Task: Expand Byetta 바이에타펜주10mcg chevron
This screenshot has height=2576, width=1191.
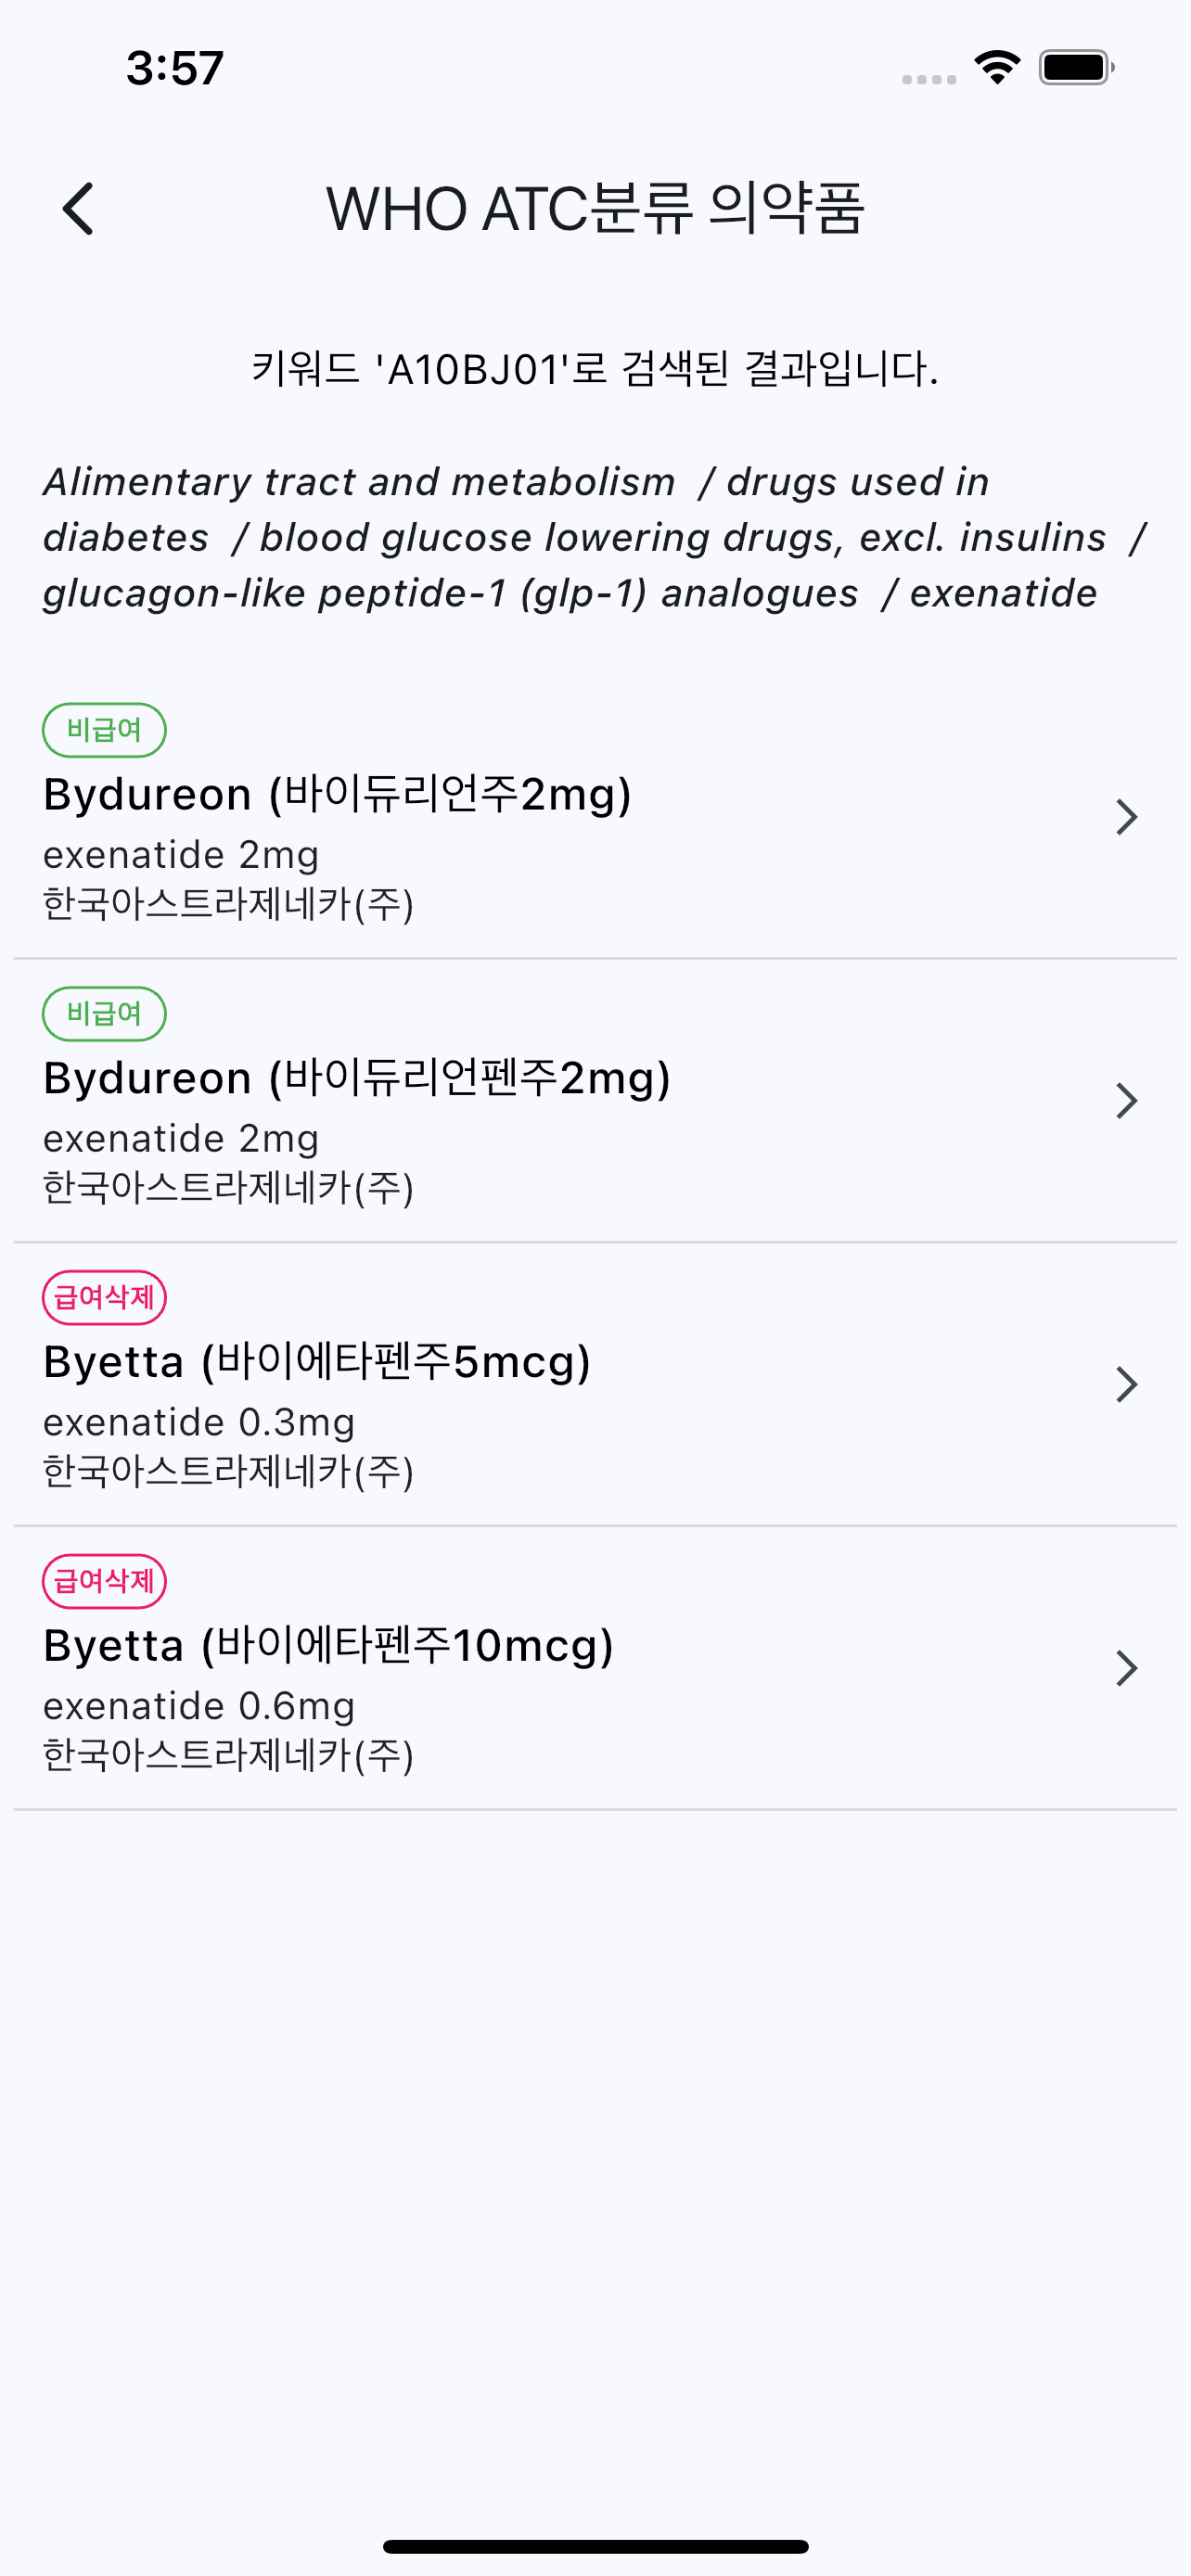Action: 1126,1668
